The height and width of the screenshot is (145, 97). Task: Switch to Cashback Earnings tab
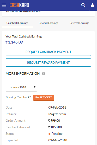17,23
